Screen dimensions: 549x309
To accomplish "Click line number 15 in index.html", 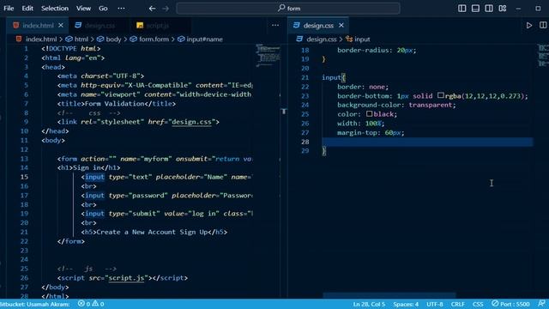I will click(x=24, y=177).
